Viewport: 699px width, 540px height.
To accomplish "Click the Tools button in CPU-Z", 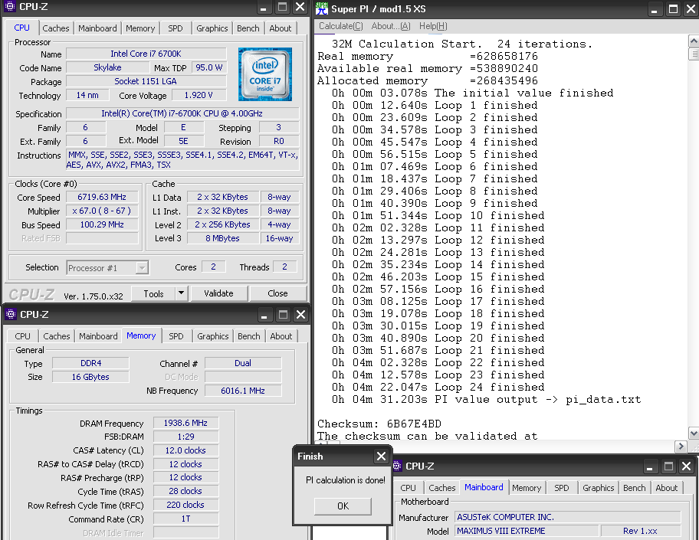I will tap(153, 293).
